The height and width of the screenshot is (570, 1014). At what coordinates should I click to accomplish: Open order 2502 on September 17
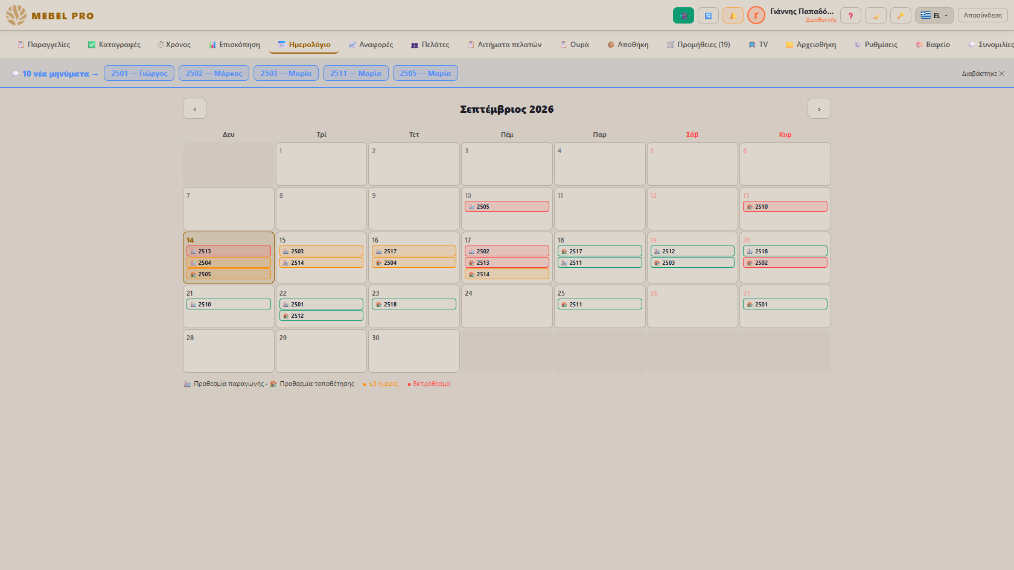click(x=507, y=251)
